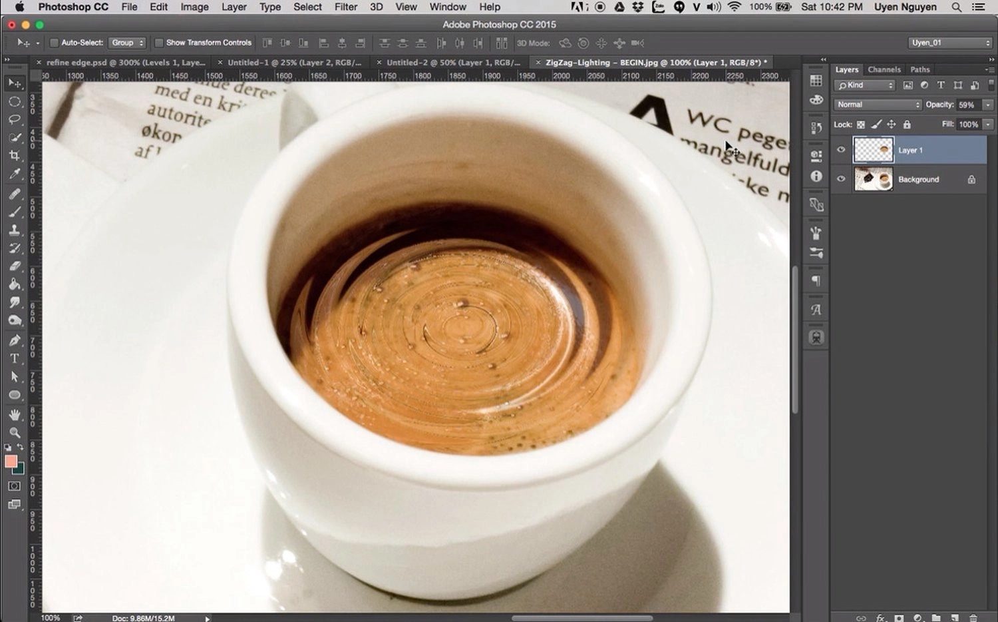Hide the Background layer eye icon

click(841, 179)
